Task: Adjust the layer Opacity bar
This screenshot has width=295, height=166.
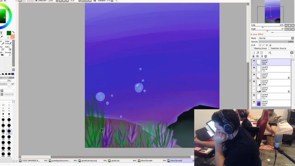Action: 276,41
